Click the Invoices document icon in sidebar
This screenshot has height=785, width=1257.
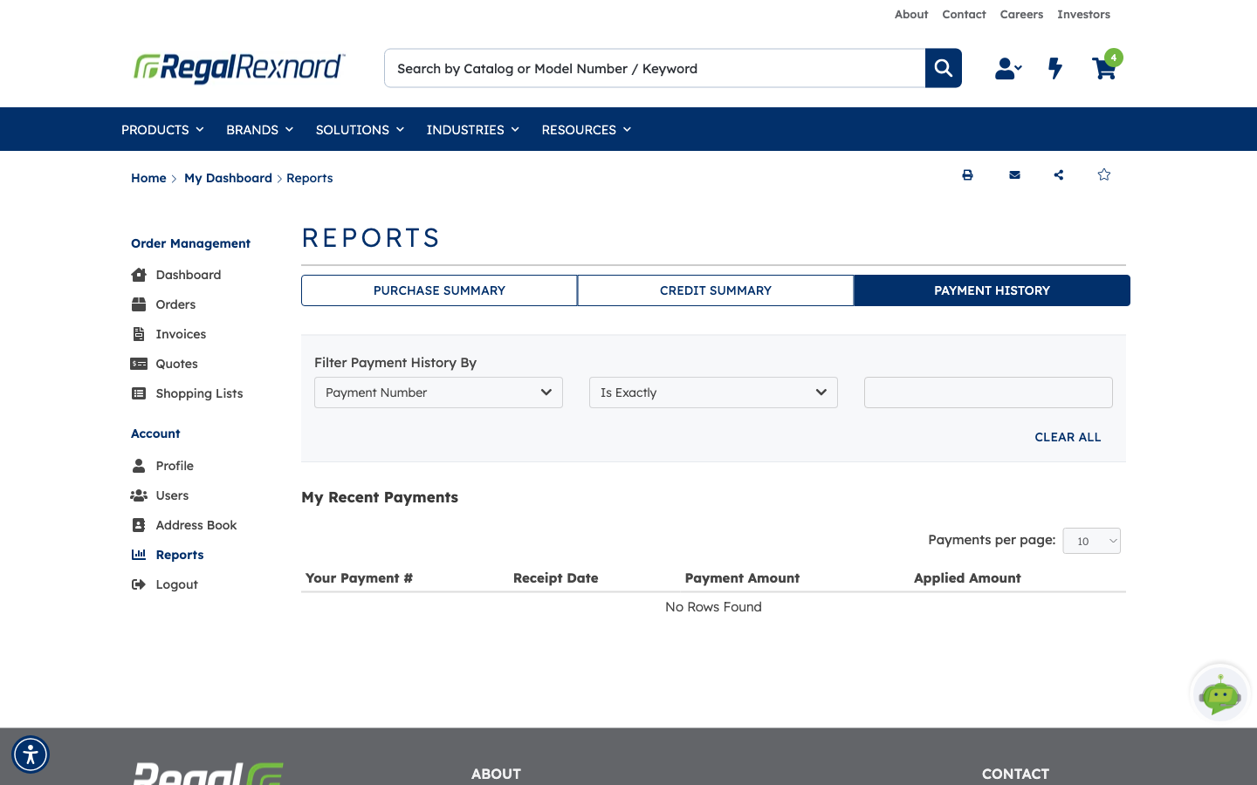(x=139, y=334)
